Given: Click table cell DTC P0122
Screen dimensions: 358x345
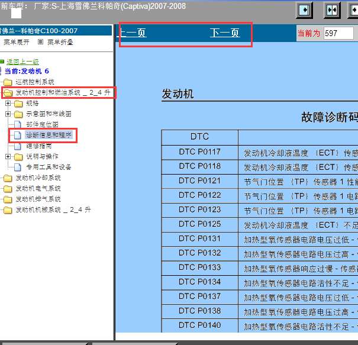Looking at the screenshot, I should (x=200, y=195).
